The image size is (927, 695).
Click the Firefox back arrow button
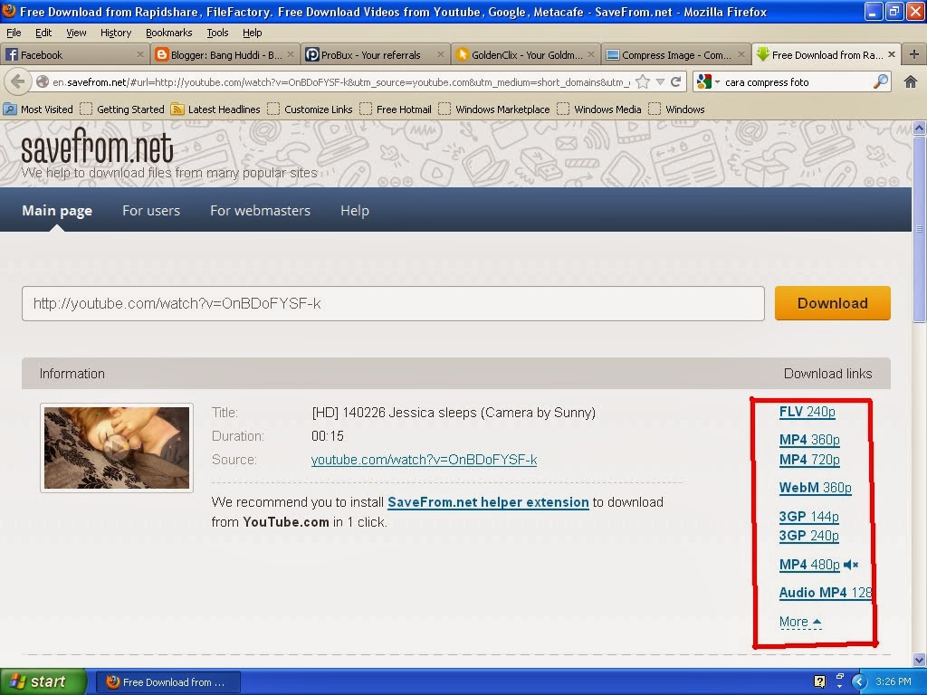[x=18, y=81]
